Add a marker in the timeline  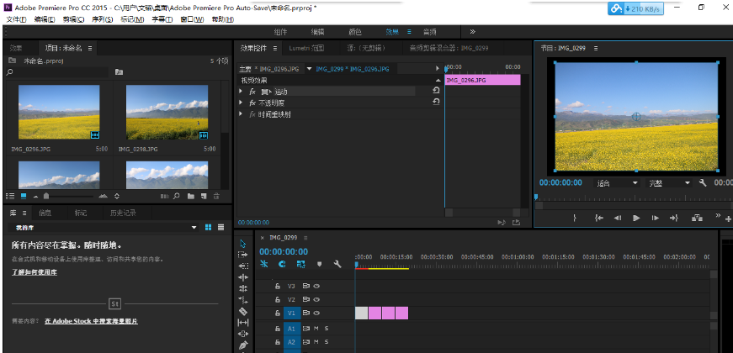tap(319, 264)
